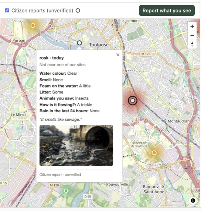
Task: Click the Université de Toulouse map label
Action: [x=139, y=144]
